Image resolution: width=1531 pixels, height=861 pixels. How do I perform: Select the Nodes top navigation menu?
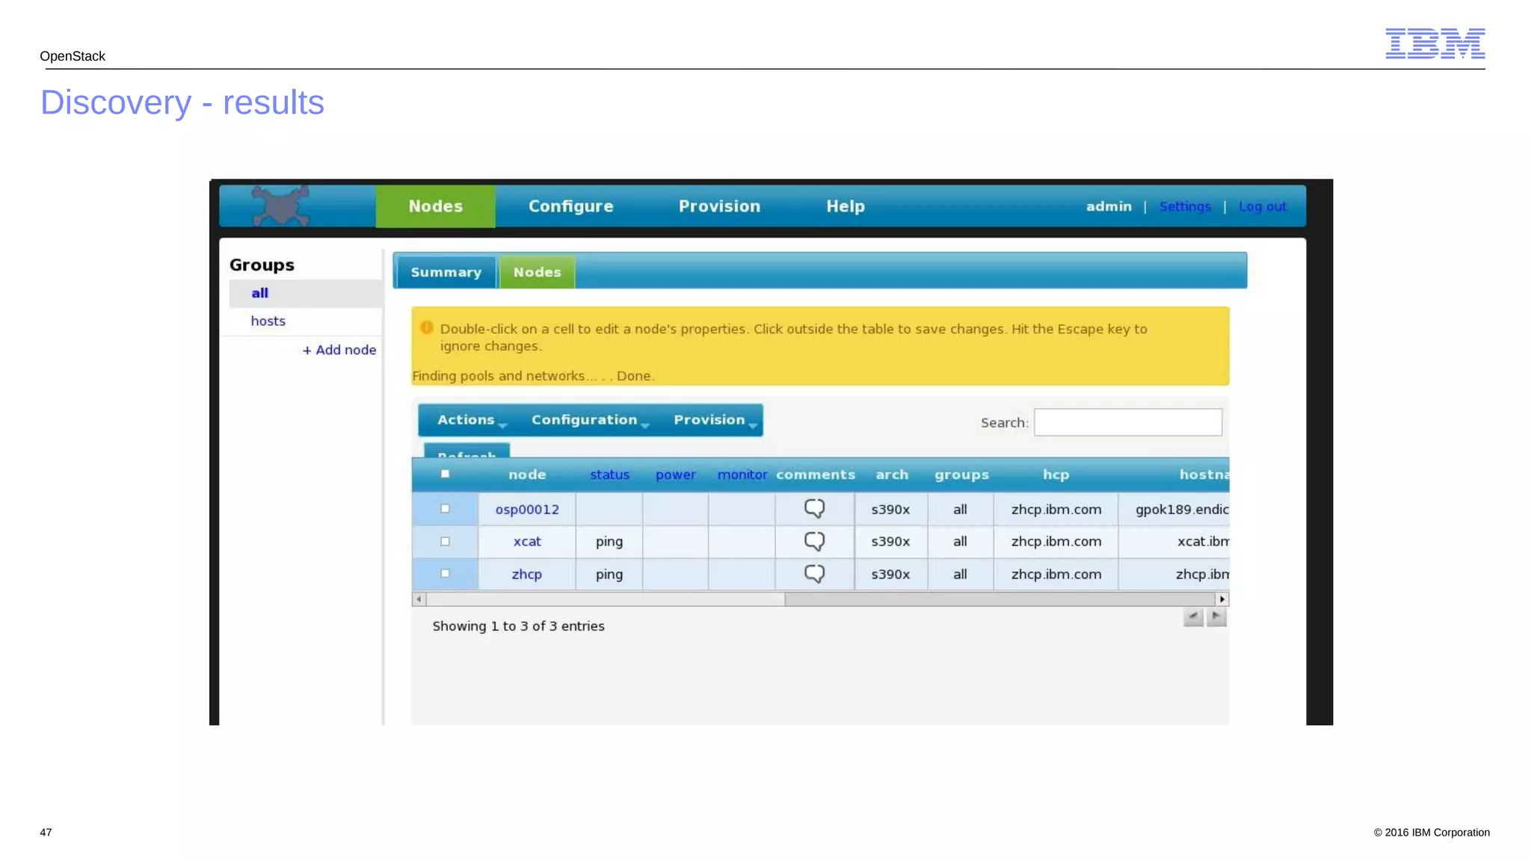pyautogui.click(x=435, y=206)
